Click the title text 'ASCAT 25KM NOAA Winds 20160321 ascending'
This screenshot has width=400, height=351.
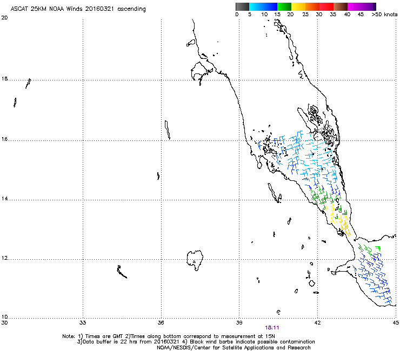(78, 9)
